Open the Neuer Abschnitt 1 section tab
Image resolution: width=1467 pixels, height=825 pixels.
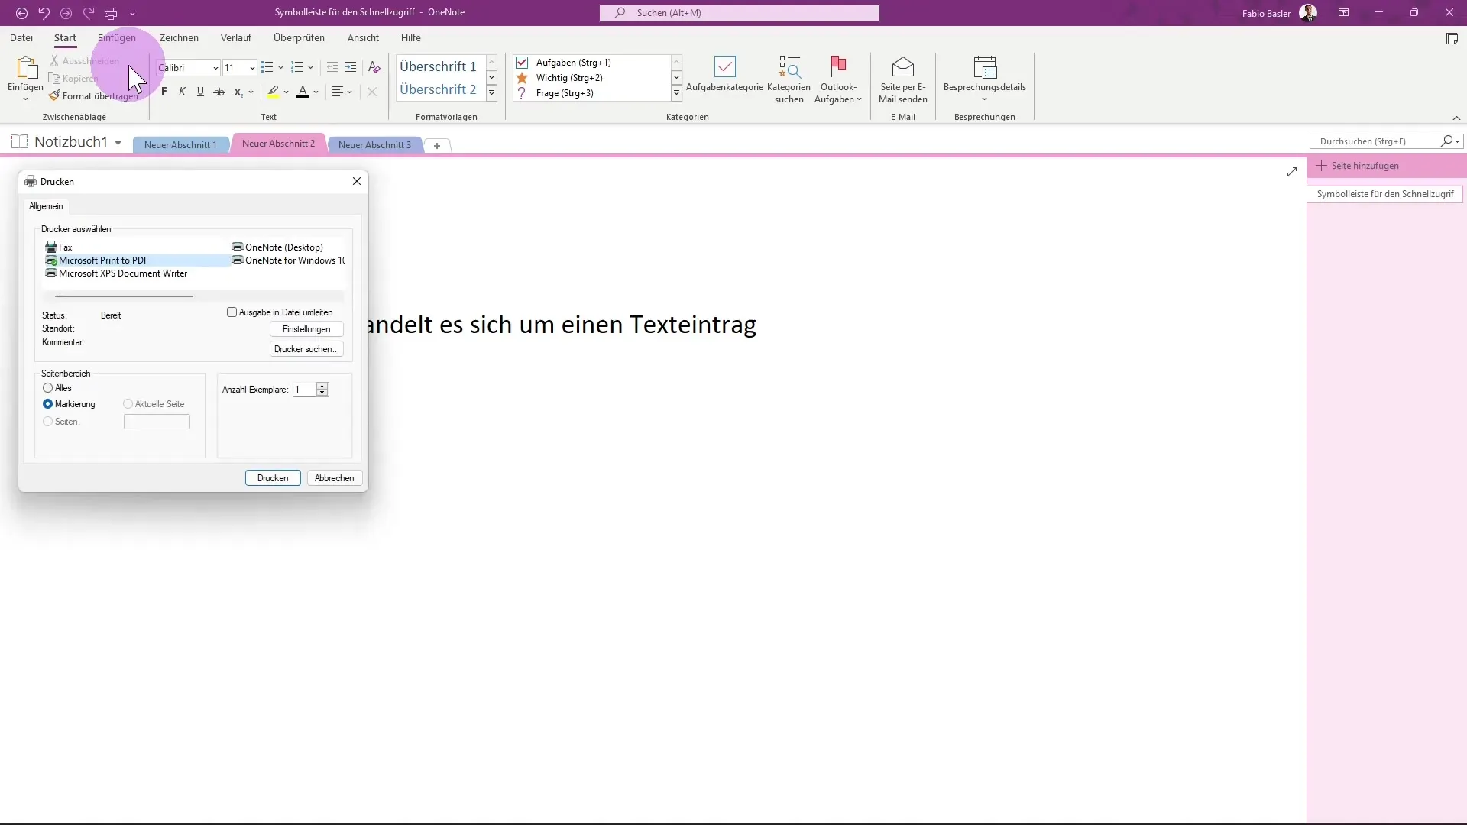pos(180,145)
